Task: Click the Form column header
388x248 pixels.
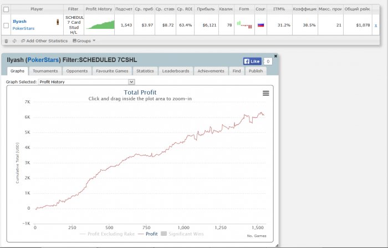Action: coord(244,9)
